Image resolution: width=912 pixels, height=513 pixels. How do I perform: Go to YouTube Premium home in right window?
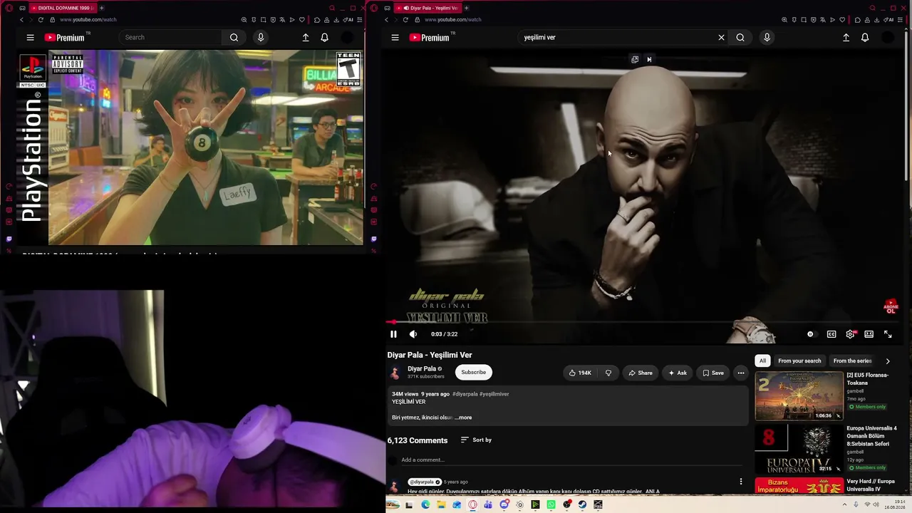429,38
